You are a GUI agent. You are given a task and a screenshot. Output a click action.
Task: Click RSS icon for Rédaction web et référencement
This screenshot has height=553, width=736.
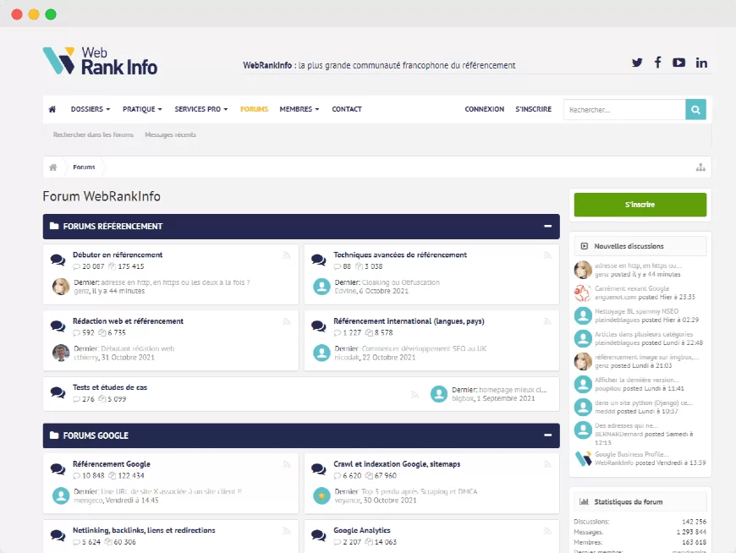pyautogui.click(x=286, y=321)
